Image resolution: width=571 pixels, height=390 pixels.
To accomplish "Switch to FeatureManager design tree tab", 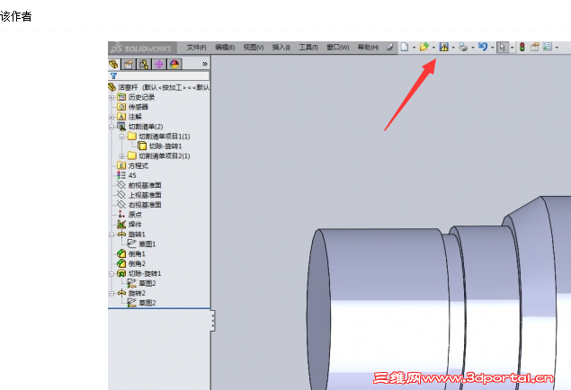I will pos(114,65).
